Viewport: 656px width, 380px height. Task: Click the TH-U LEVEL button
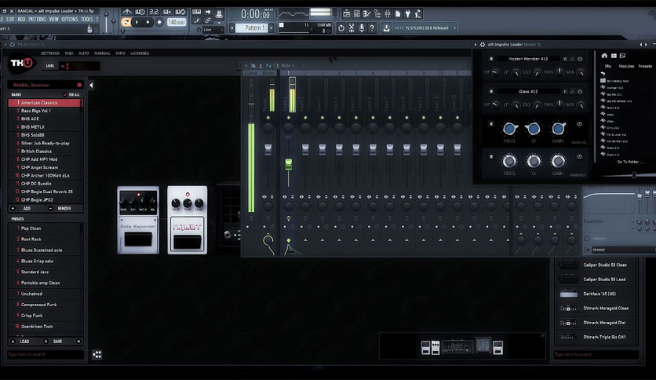point(50,66)
